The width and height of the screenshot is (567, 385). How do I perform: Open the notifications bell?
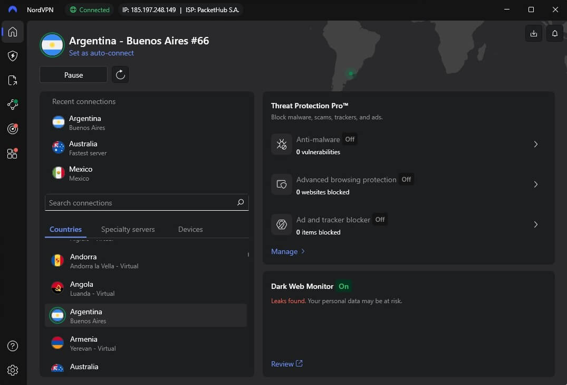[554, 33]
